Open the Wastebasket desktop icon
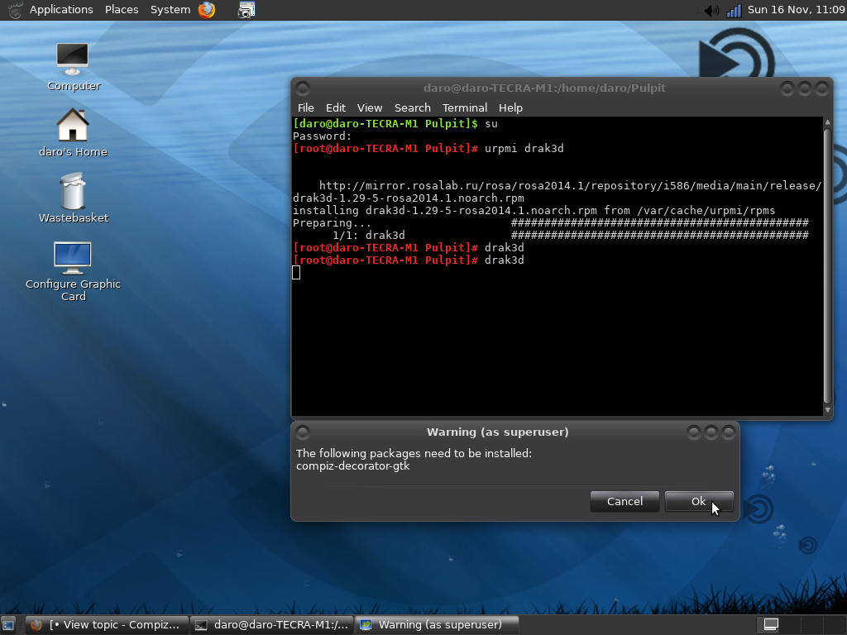This screenshot has height=635, width=847. click(x=73, y=192)
